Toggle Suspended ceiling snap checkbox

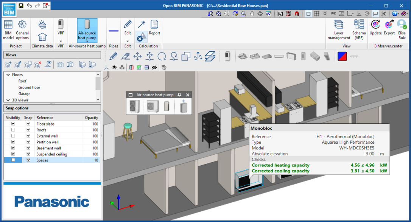pos(28,154)
